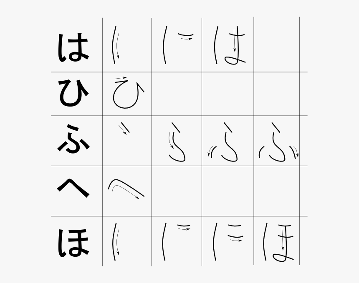Select empty cell right of ひ diagram

click(x=177, y=94)
